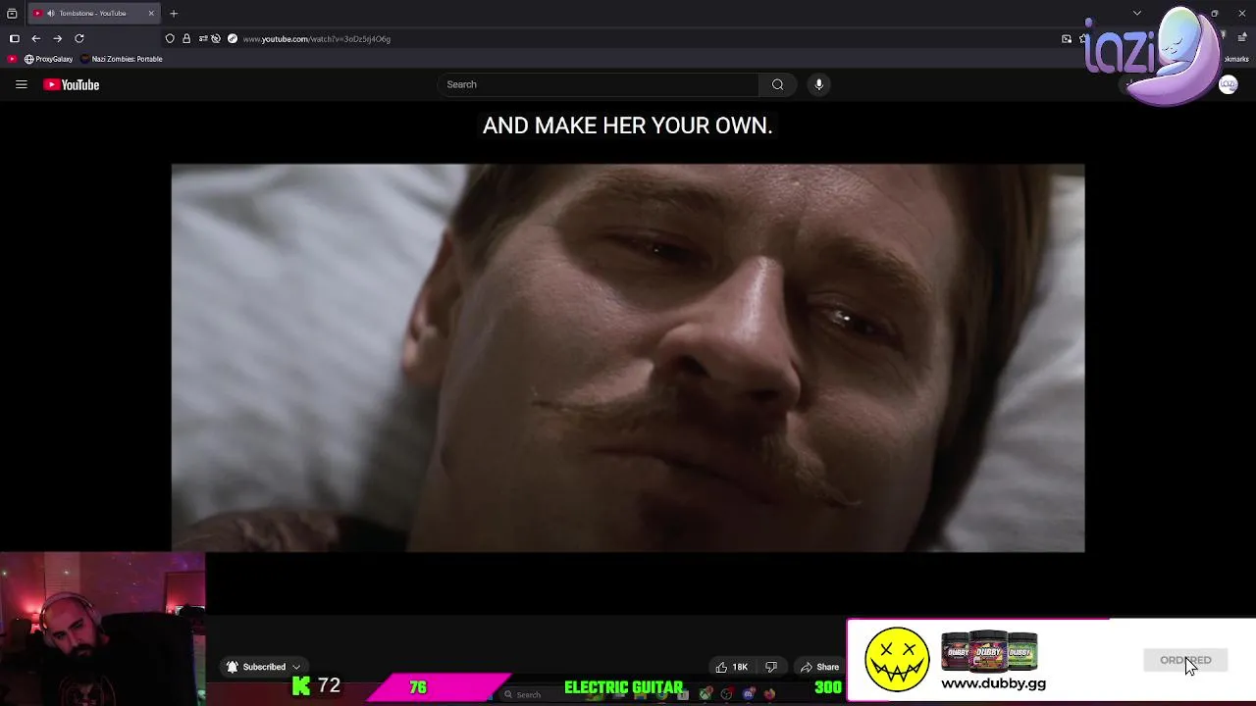Go to the YouTube home logo
Viewport: 1256px width, 706px height.
72,84
